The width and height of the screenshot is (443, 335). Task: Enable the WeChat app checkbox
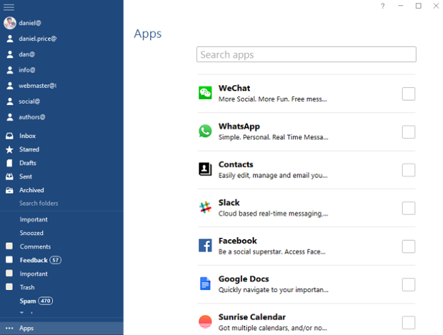(x=409, y=94)
